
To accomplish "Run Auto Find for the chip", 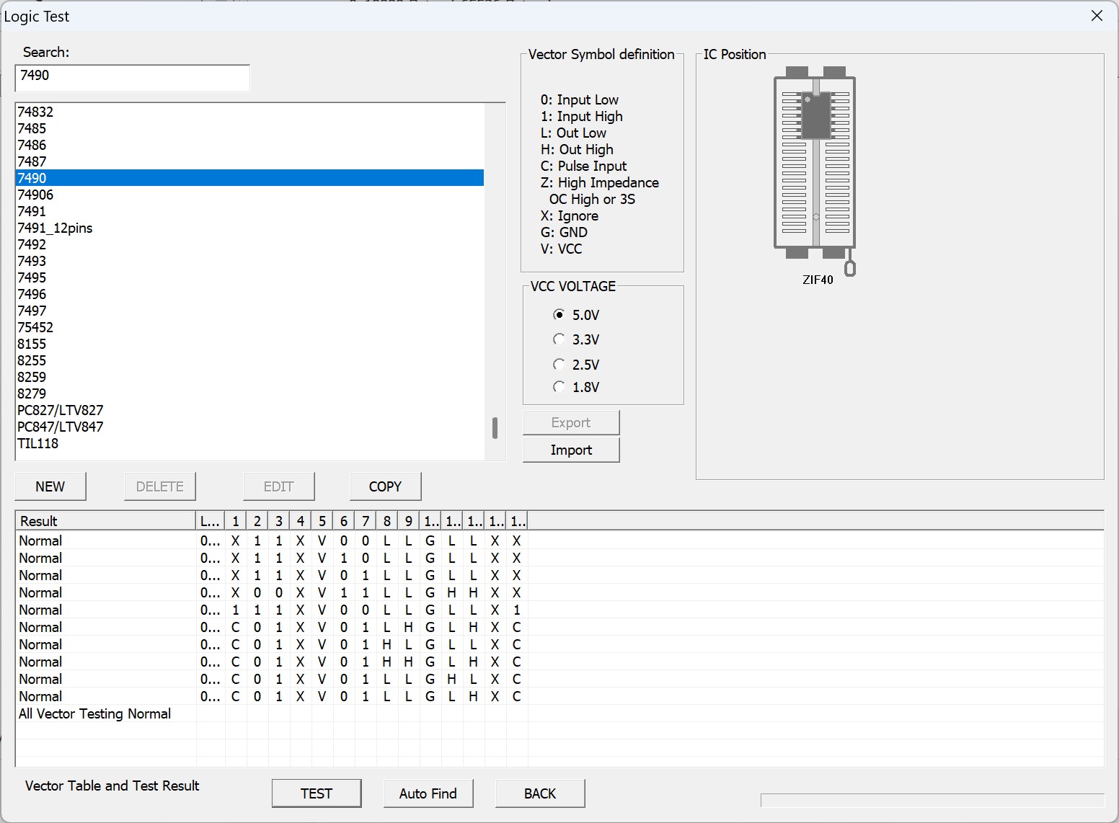I will click(428, 793).
